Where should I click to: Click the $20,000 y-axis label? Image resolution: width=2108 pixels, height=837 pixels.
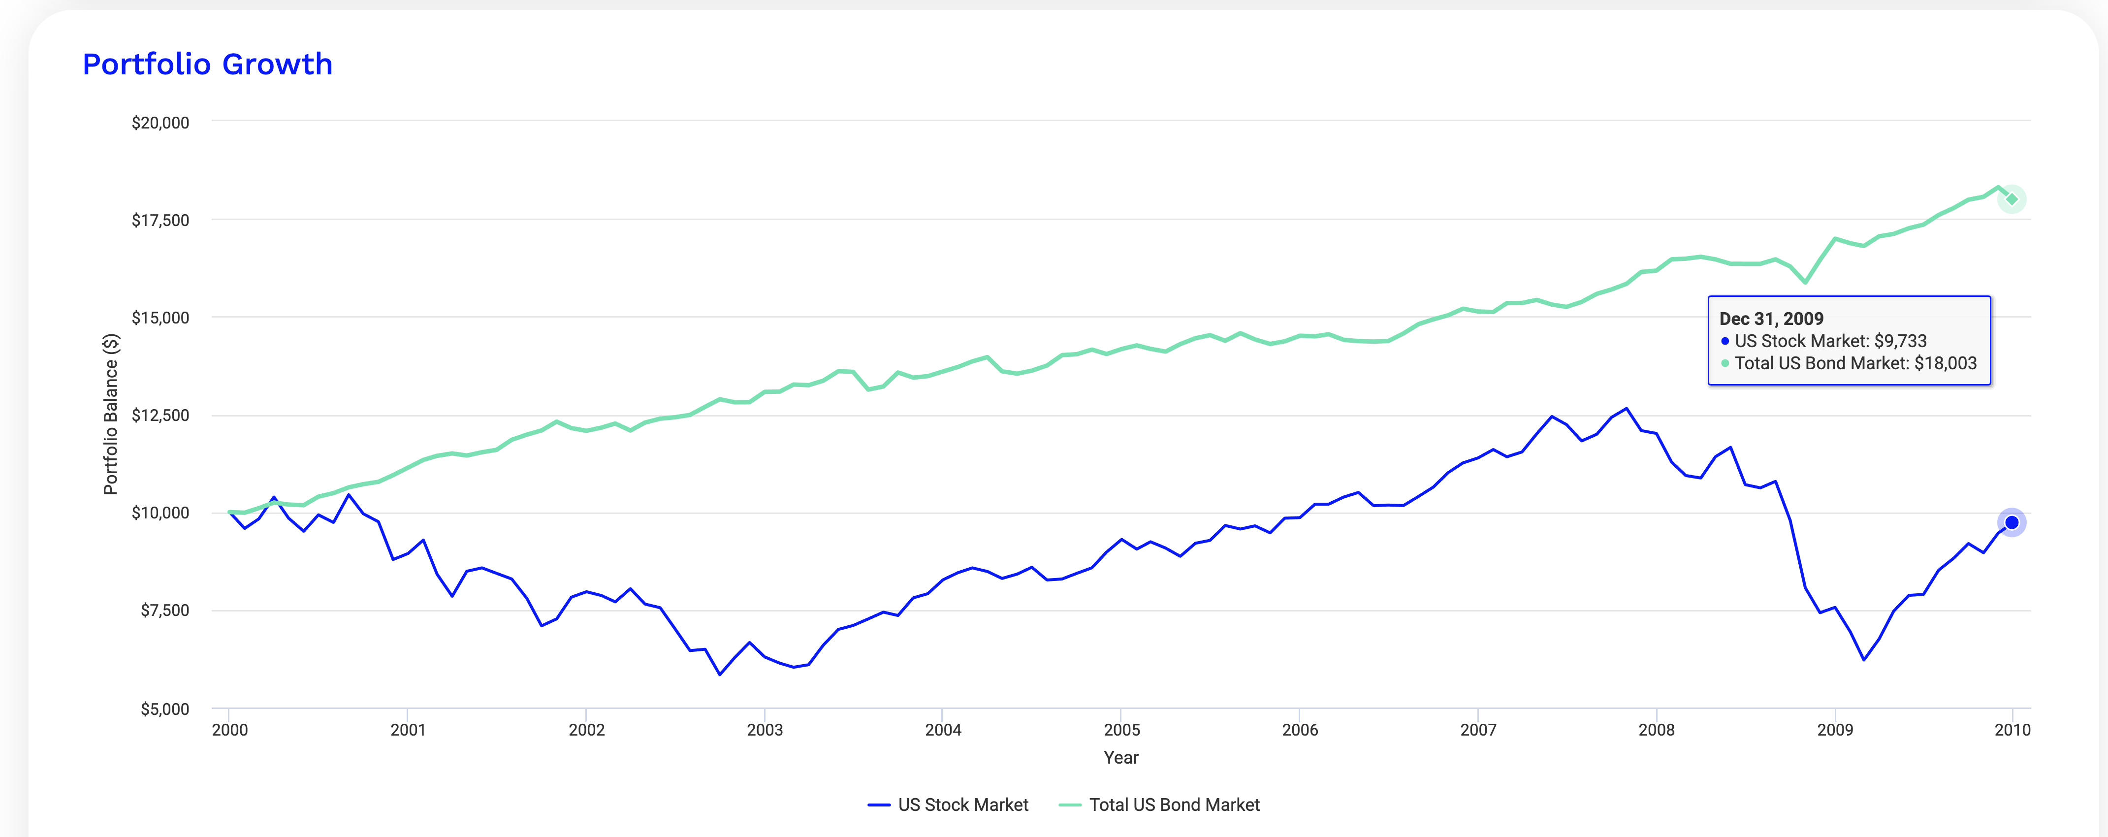(x=160, y=123)
